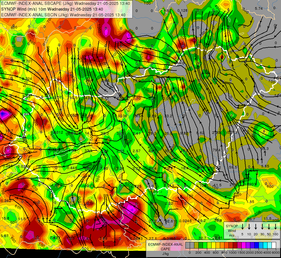Click the wind arrow above 5 m/s
The height and width of the screenshot is (258, 281).
pos(242,227)
